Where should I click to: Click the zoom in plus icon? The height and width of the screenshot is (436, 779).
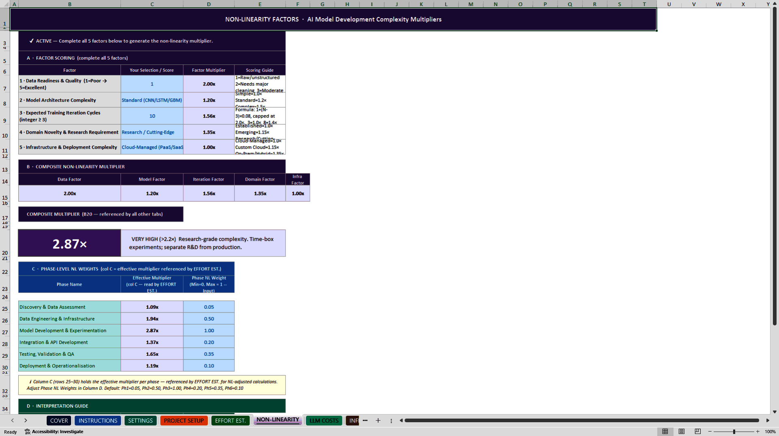[757, 432]
